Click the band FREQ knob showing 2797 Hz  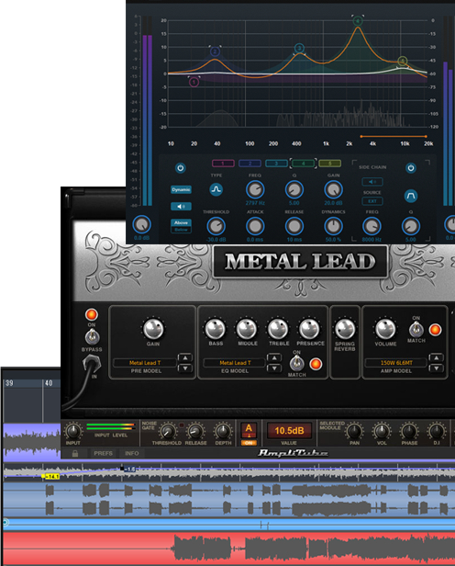(255, 189)
